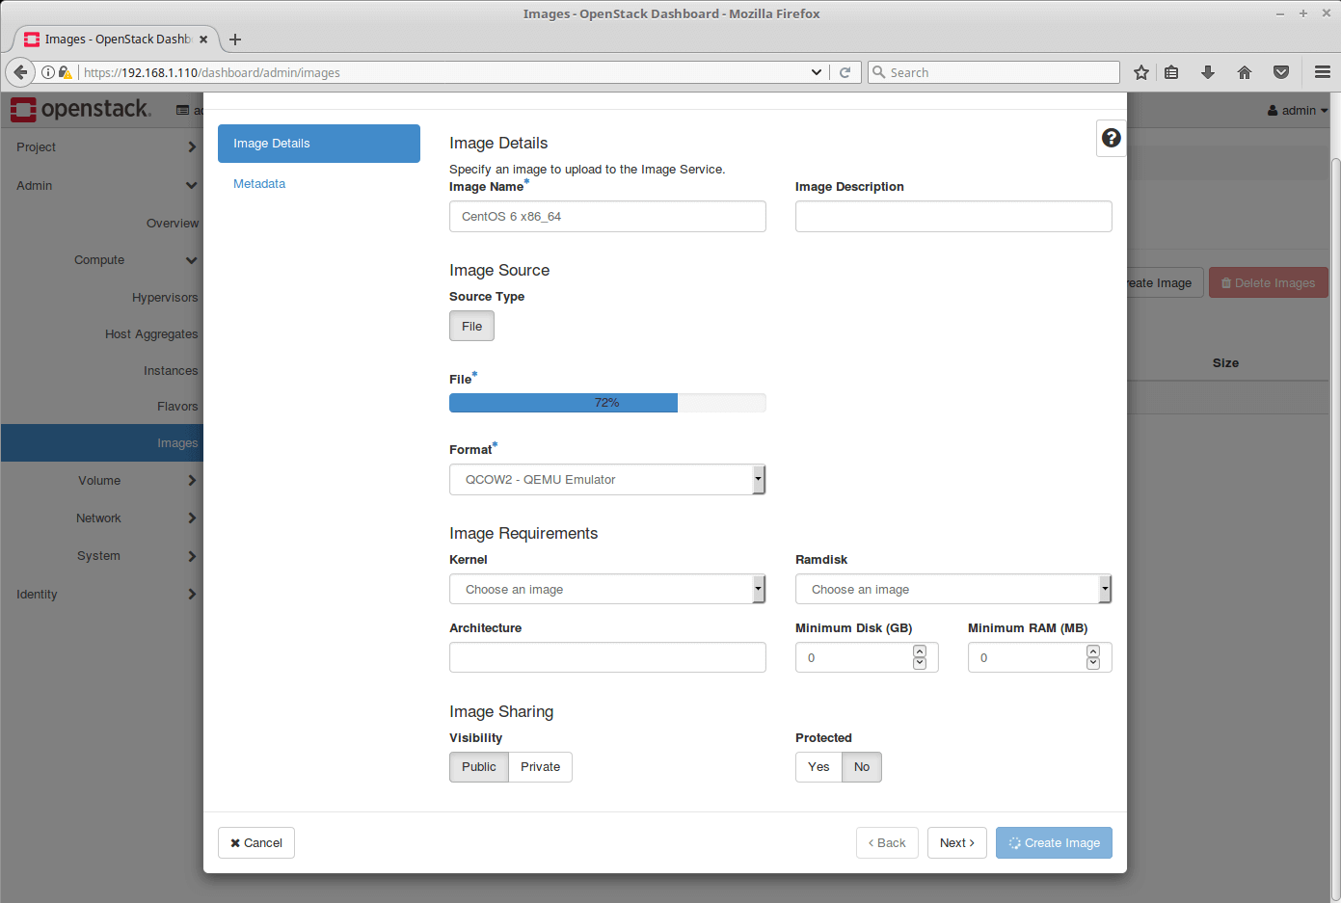Select Public visibility

coord(479,767)
